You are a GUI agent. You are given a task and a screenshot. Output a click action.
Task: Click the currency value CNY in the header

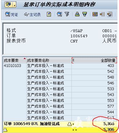[x=74, y=41]
